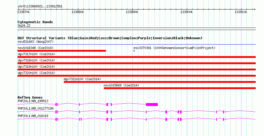This screenshot has height=136, width=264.
Task: Select the 8q24.22 band label
Action: point(24,26)
